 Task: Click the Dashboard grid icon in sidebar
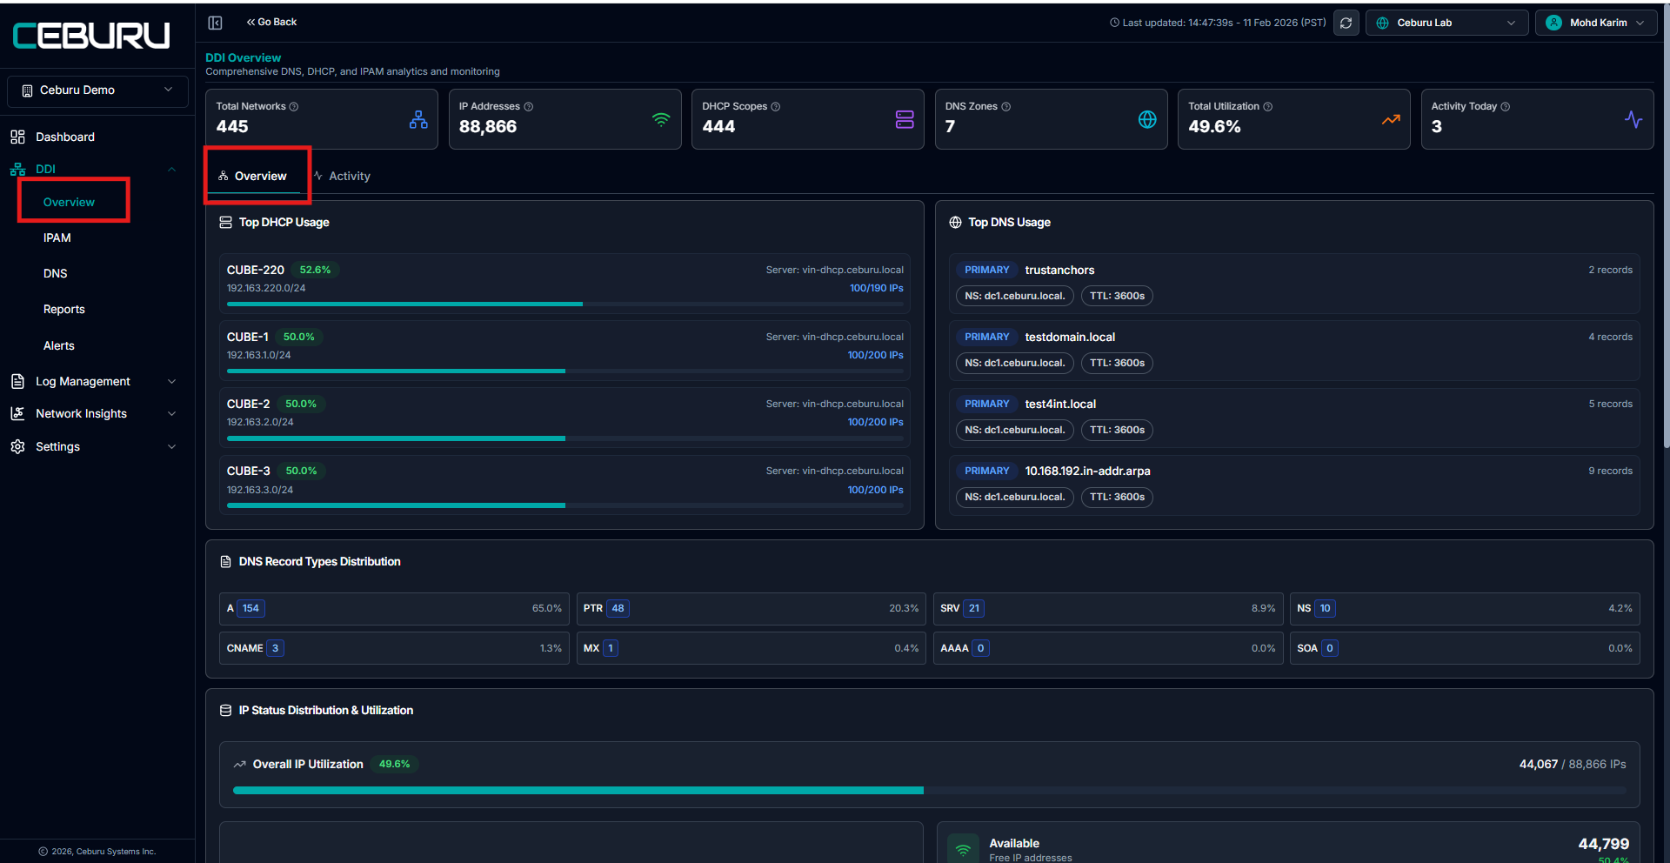coord(17,137)
